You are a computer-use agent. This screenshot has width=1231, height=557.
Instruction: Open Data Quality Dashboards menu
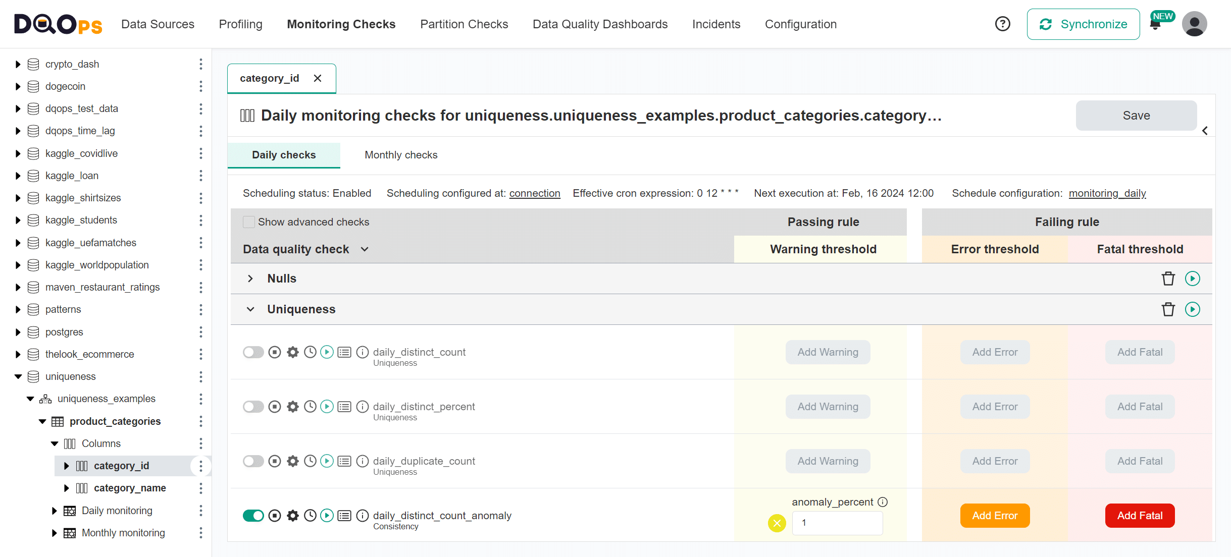(600, 24)
